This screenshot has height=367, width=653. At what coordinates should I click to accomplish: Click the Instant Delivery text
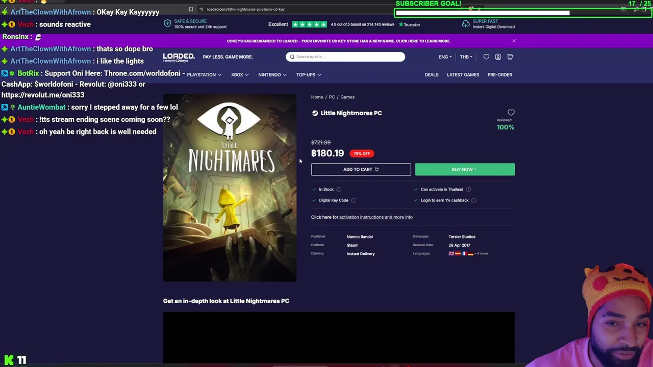(361, 253)
